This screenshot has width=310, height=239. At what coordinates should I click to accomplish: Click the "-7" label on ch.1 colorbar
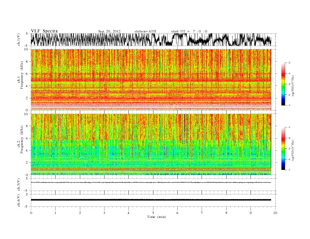point(289,106)
